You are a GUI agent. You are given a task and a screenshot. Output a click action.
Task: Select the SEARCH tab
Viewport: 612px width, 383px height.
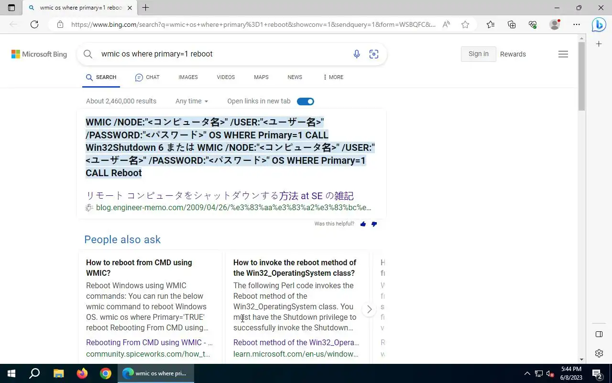(x=101, y=77)
